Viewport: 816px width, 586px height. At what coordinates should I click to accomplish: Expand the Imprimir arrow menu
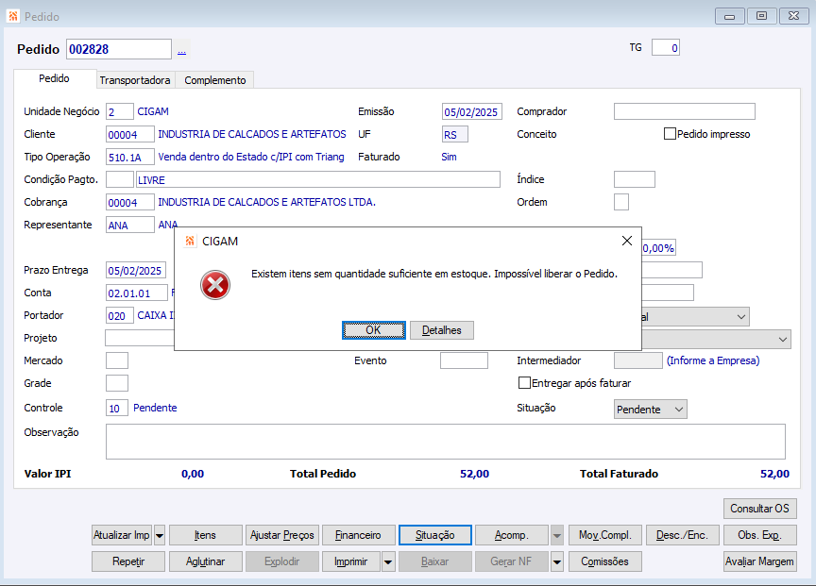tap(388, 561)
